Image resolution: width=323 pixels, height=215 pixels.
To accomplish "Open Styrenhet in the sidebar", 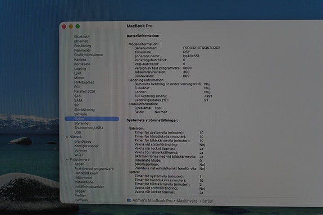I will click(82, 123).
